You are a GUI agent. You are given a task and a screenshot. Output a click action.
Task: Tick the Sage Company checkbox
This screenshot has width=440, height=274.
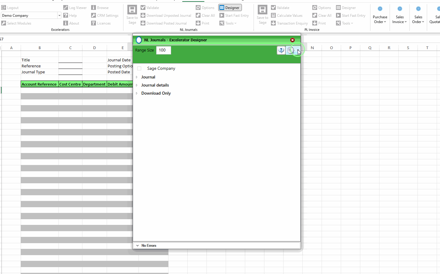point(139,69)
